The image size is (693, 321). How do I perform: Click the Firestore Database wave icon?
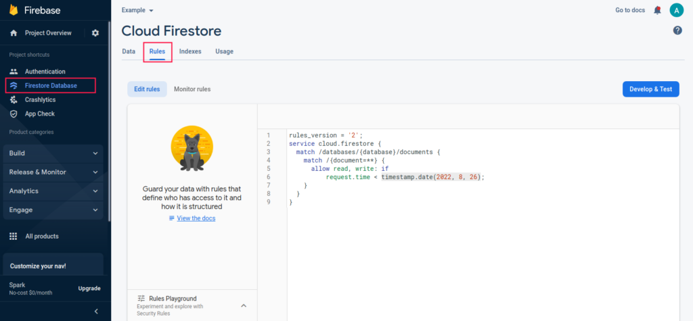pyautogui.click(x=14, y=86)
